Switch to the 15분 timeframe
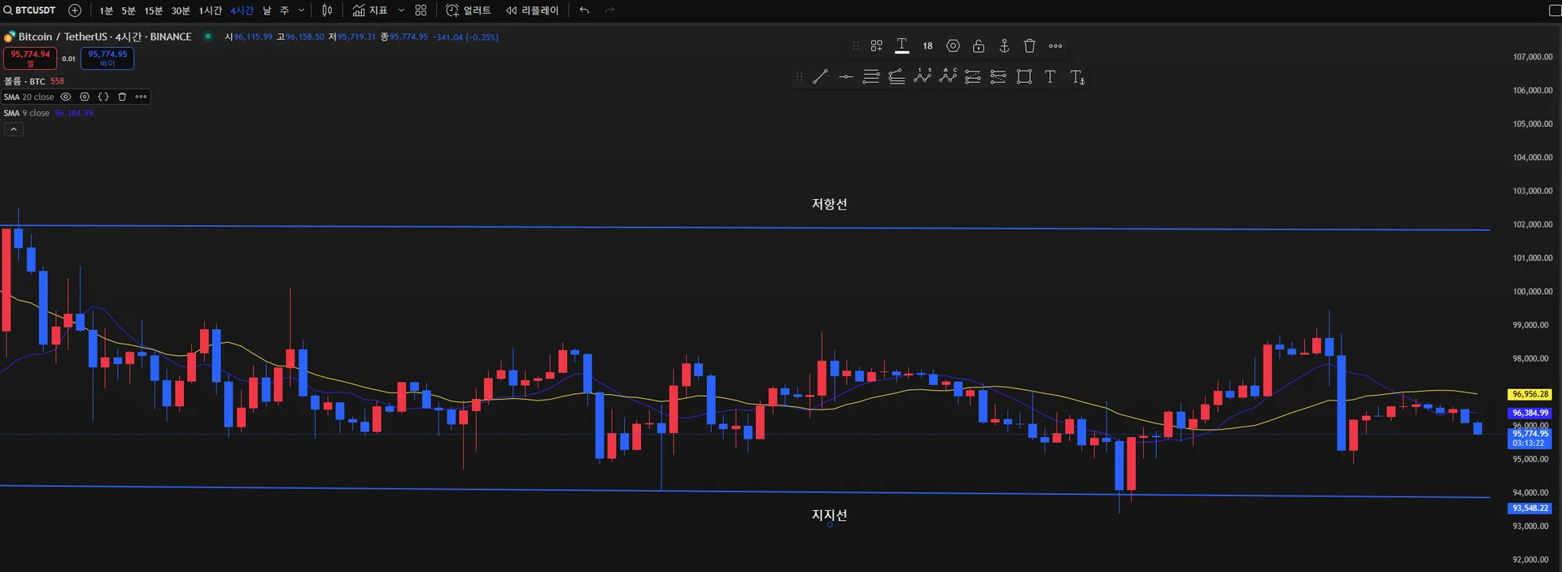Viewport: 1562px width, 572px height. coord(153,10)
